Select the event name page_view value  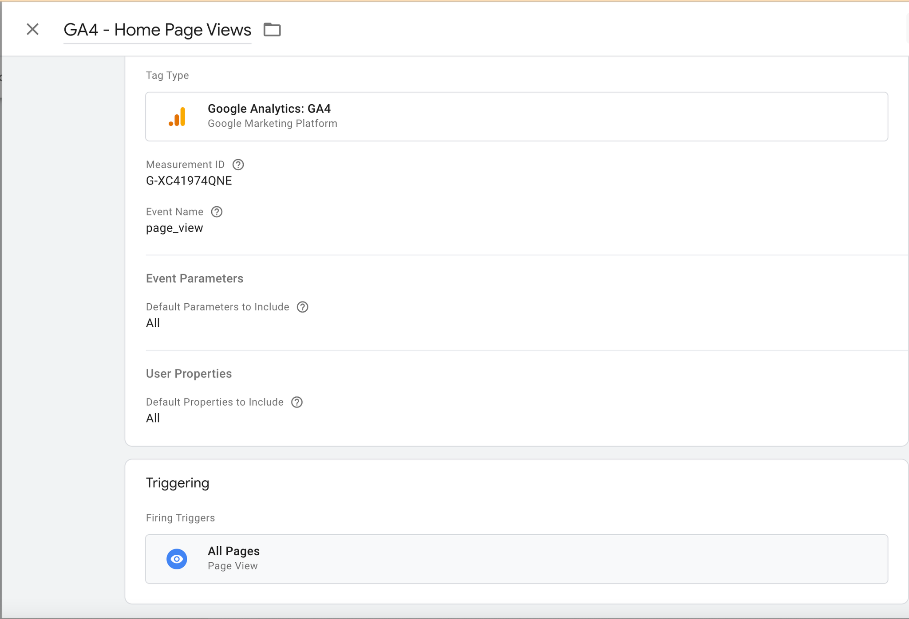click(x=174, y=228)
